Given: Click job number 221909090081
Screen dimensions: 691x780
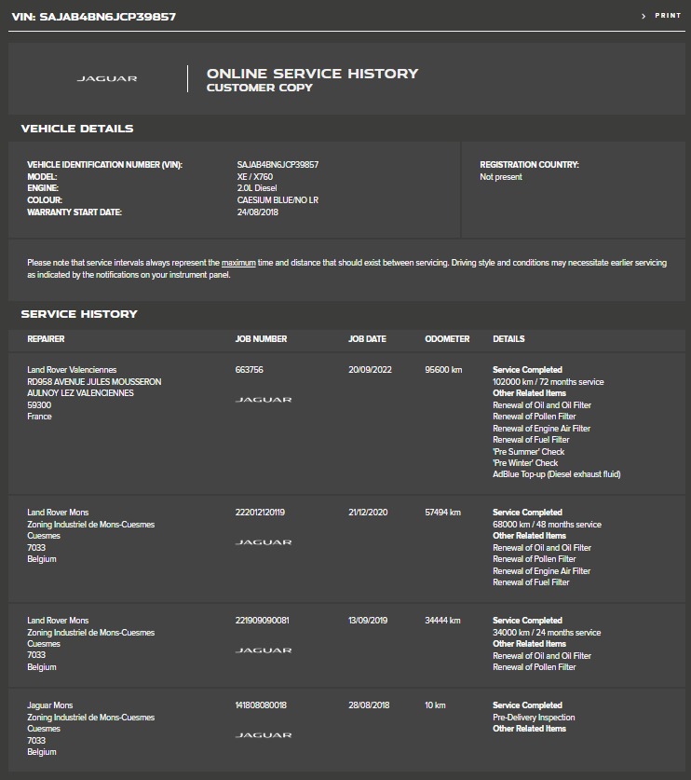Looking at the screenshot, I should pos(262,621).
